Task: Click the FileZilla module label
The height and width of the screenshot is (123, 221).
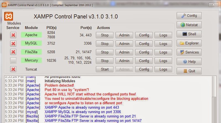Action: click(31, 52)
